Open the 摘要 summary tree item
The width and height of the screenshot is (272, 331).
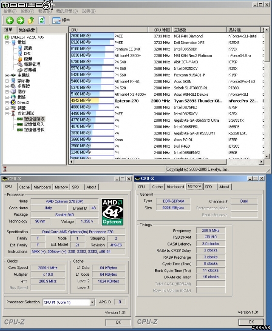tap(28, 48)
